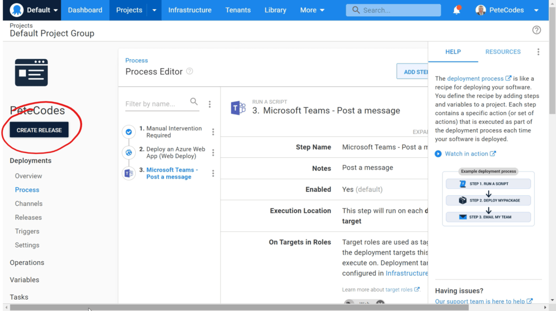
Task: Select Deploy an Azure Web App step
Action: click(172, 153)
